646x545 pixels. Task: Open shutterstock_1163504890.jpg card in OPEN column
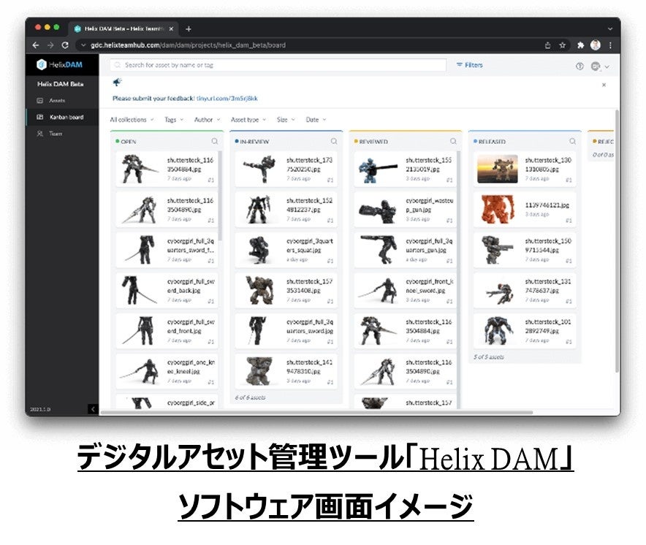click(x=167, y=209)
